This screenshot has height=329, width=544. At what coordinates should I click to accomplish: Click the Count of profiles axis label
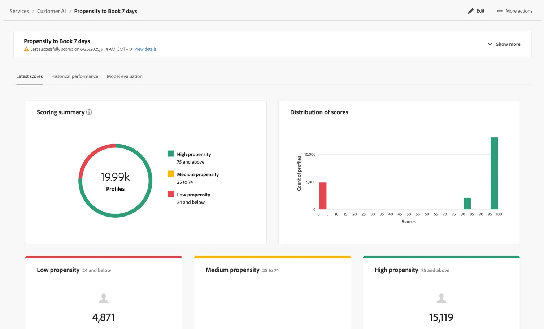[299, 173]
